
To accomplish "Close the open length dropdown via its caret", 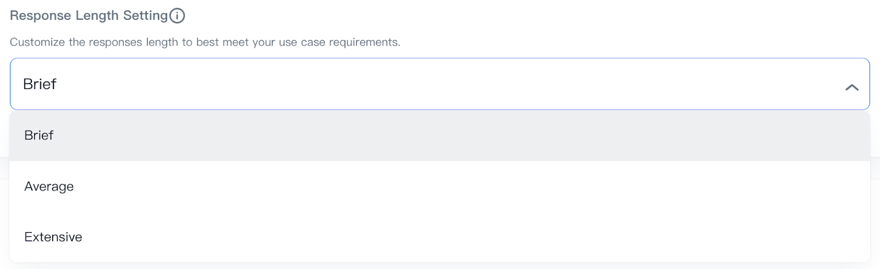I will coord(851,87).
